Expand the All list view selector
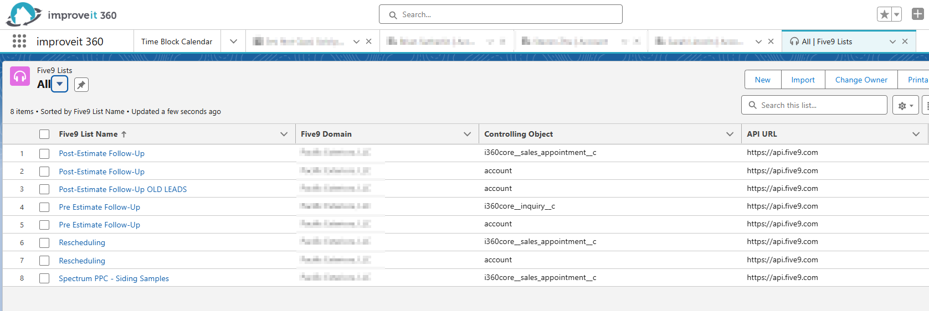 point(60,84)
